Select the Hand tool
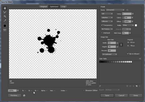Screen dimensions: 145x102 click(5, 8)
